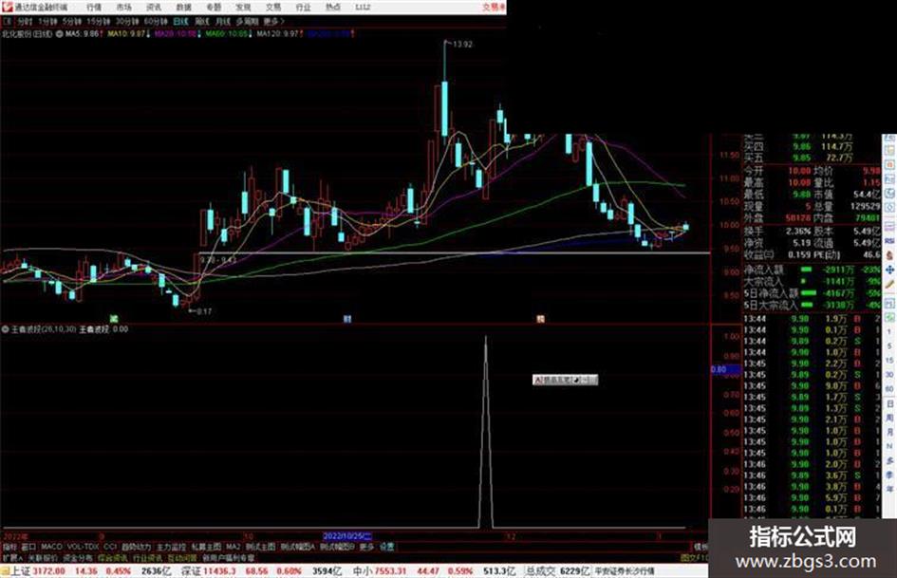
Task: Click the round settings icon beside stock name
Action: [60, 34]
